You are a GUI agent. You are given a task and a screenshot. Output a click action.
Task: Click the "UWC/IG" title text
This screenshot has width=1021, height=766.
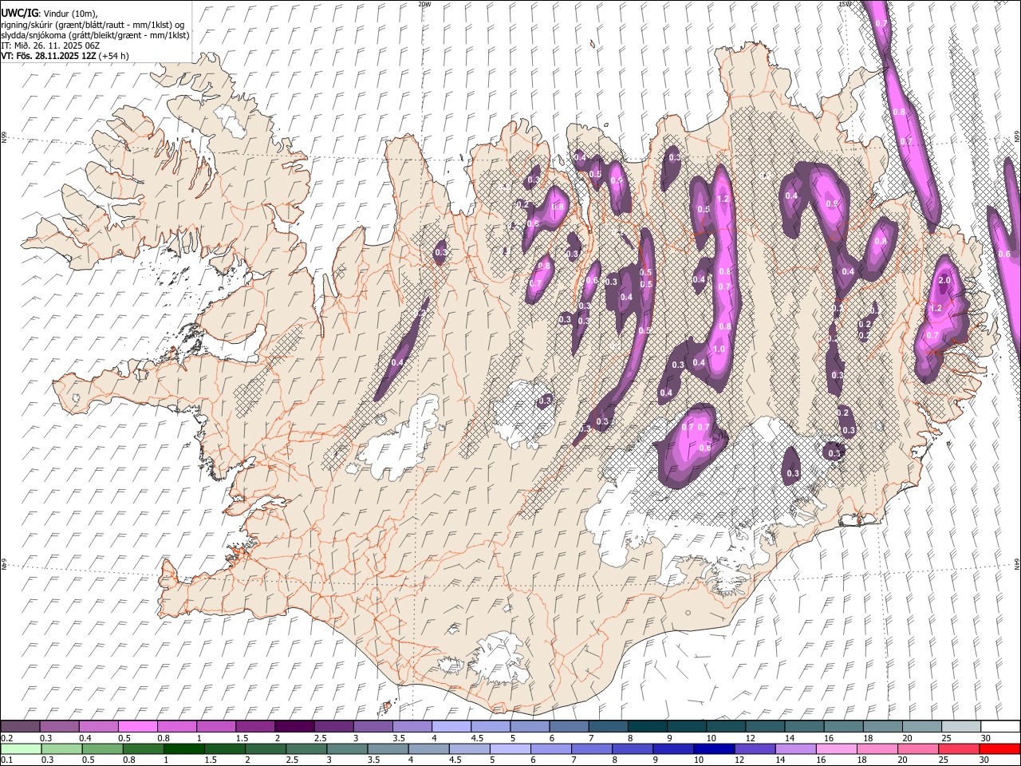pos(19,14)
